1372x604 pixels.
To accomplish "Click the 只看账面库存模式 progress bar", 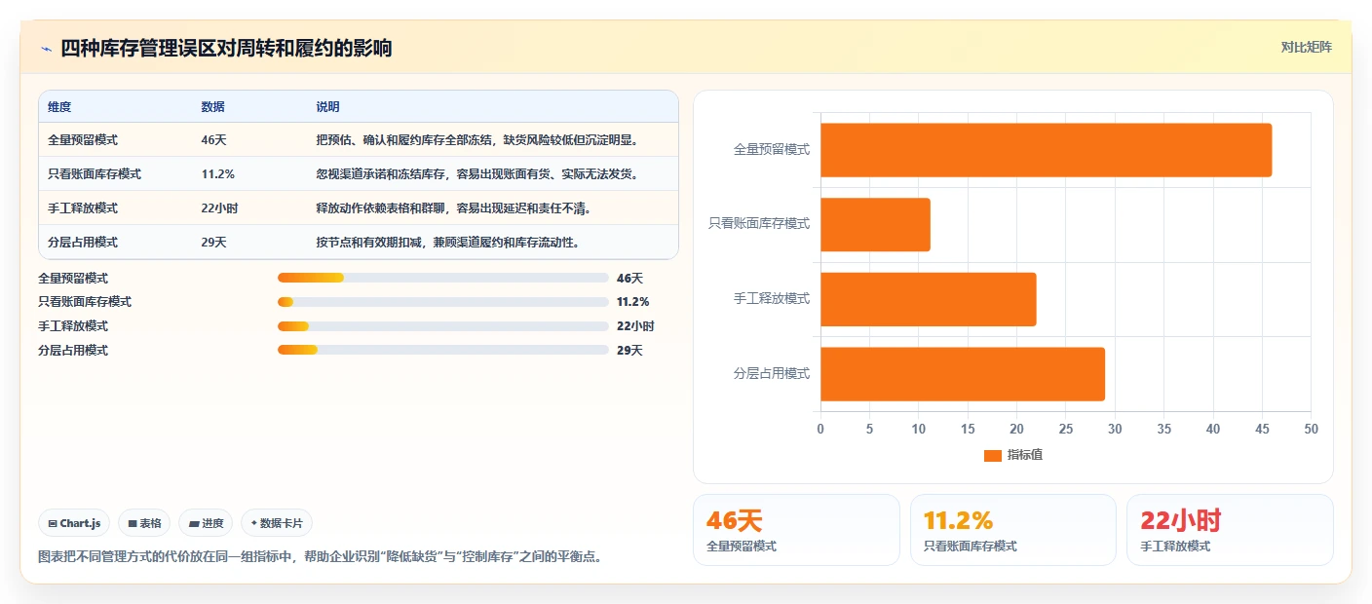I will 443,302.
